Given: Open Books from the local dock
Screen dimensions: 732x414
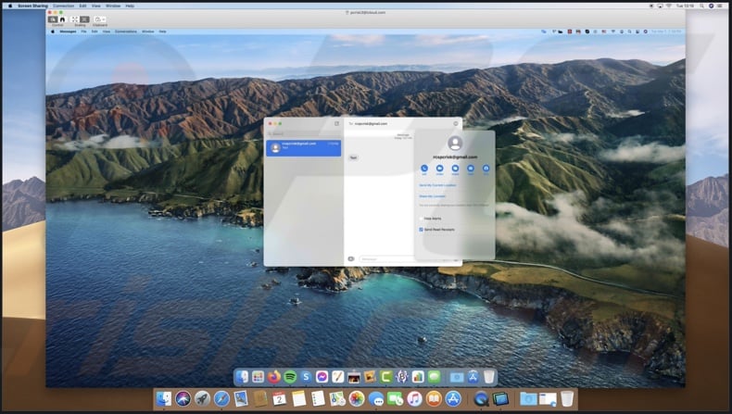Looking at the screenshot, I should point(434,398).
